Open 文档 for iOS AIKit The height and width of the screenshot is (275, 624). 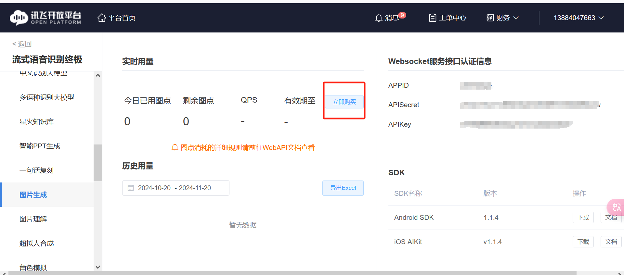(611, 242)
